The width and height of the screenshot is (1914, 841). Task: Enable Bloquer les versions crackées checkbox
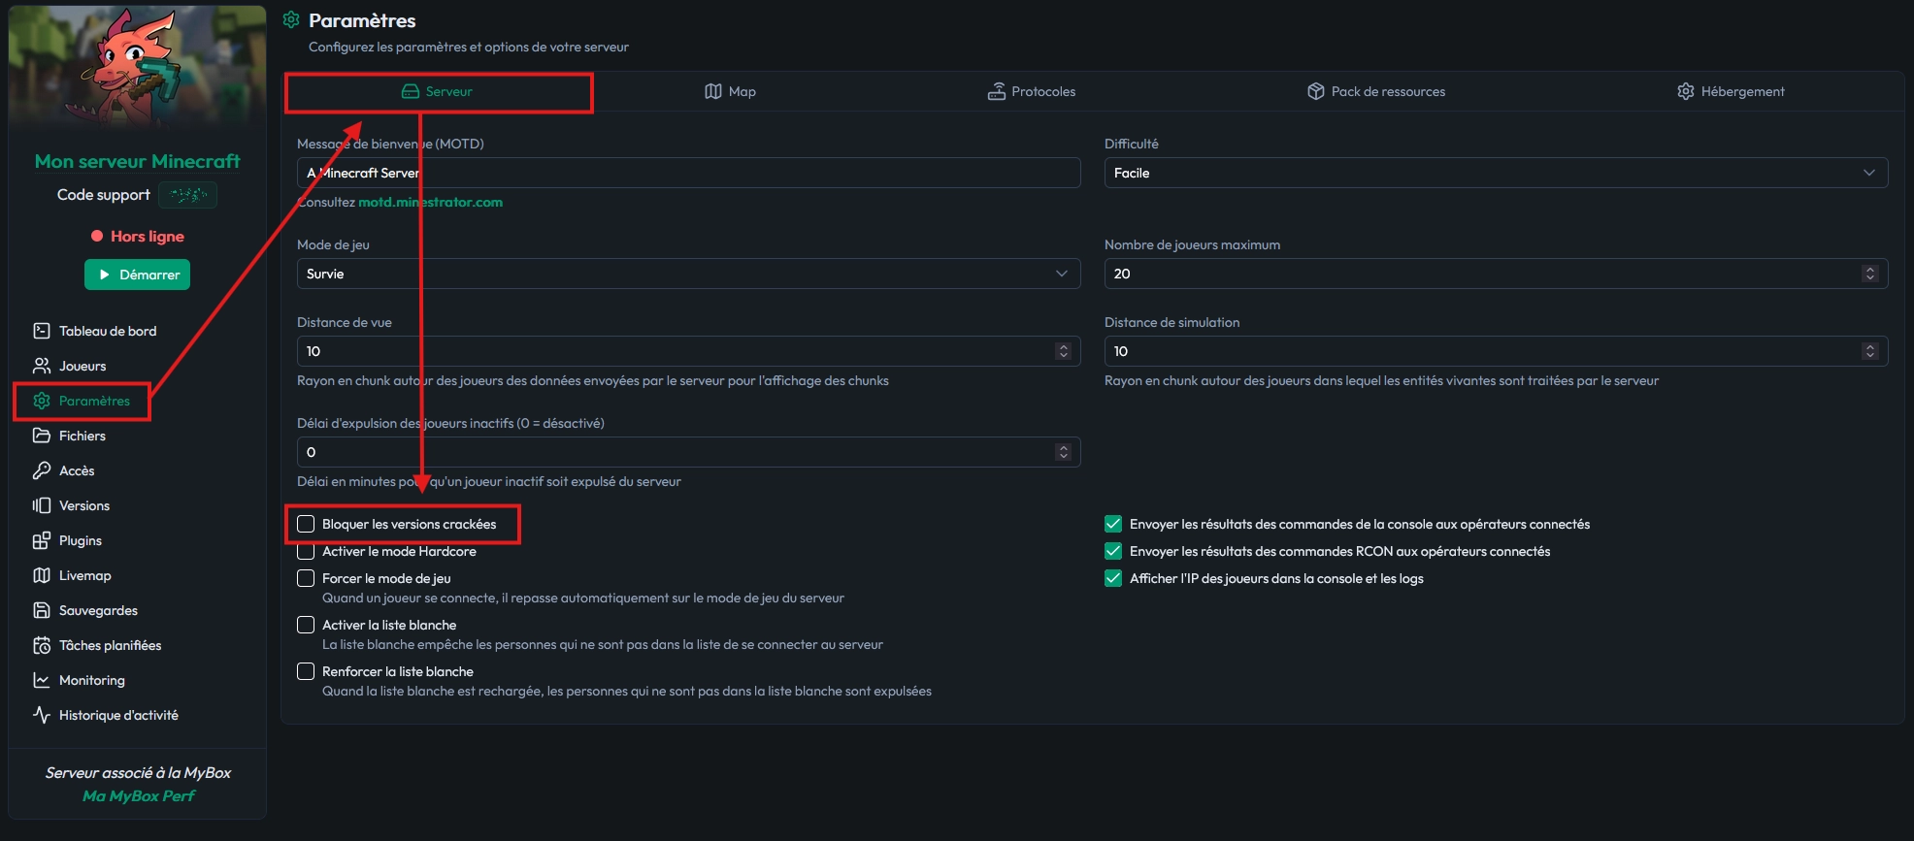pyautogui.click(x=306, y=524)
